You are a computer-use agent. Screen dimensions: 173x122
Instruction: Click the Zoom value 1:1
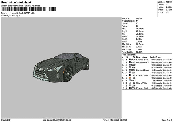click(167, 12)
